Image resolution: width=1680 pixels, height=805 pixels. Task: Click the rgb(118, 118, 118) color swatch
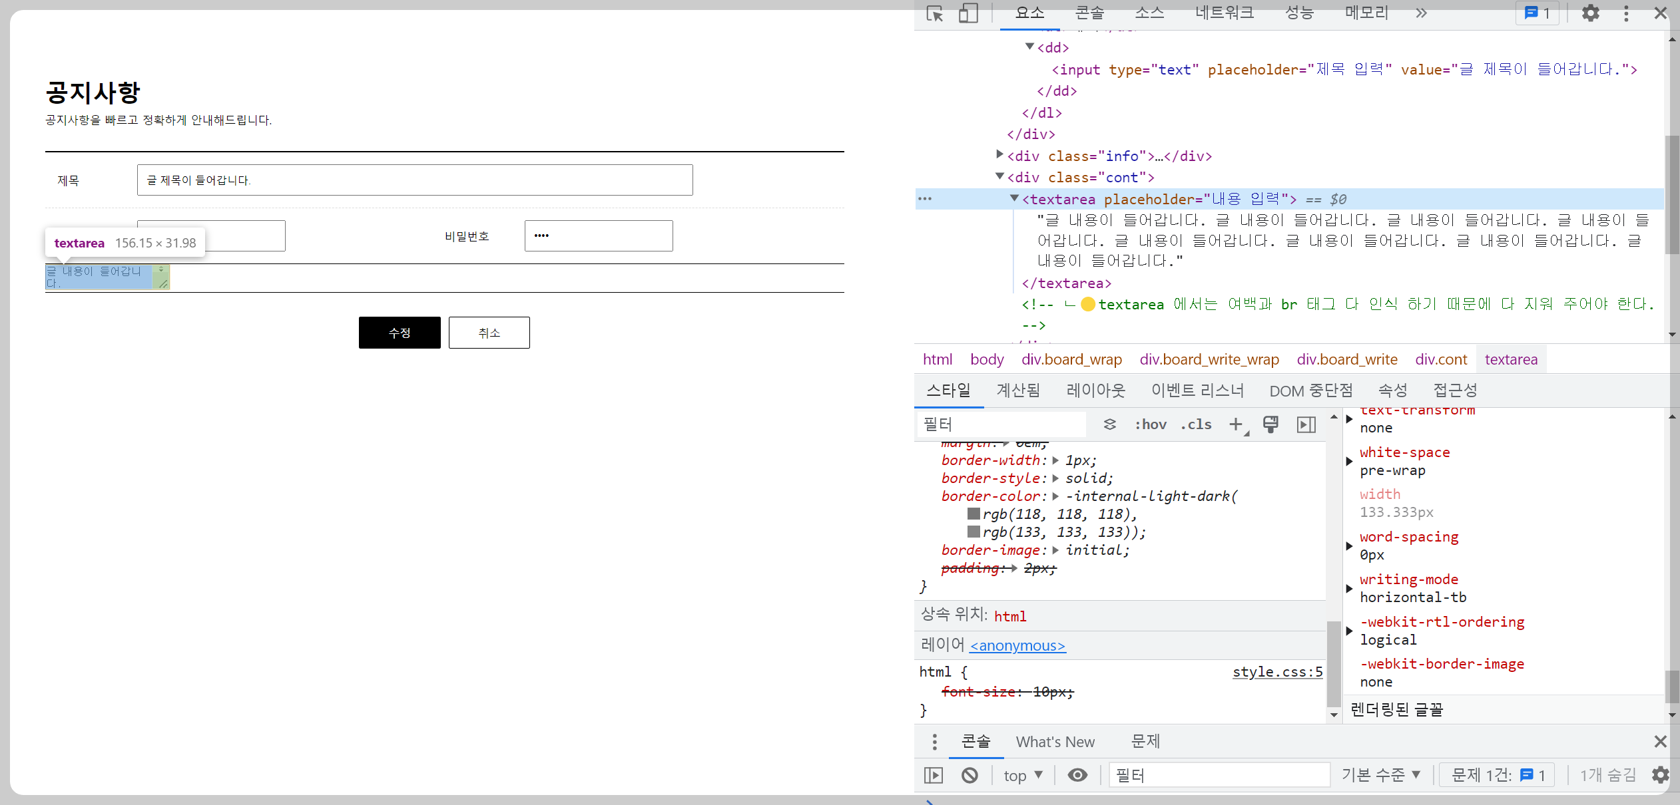[x=974, y=514]
